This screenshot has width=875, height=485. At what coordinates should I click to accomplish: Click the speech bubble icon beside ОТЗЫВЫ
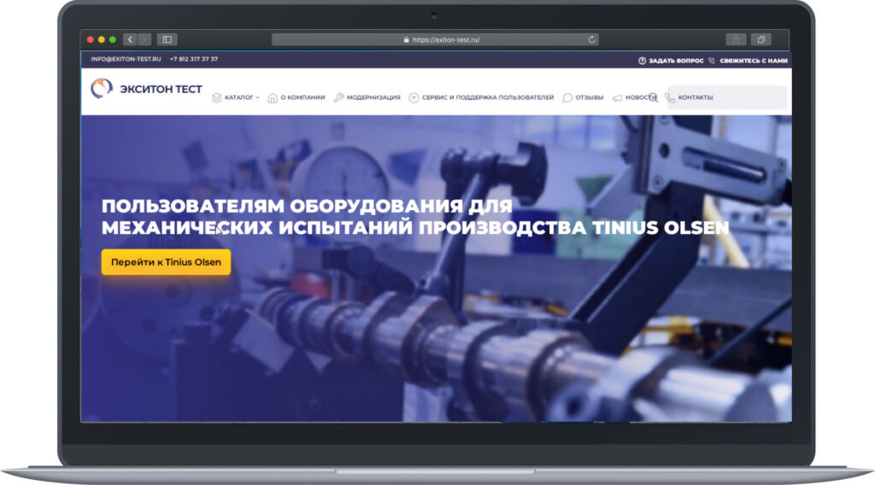[567, 97]
